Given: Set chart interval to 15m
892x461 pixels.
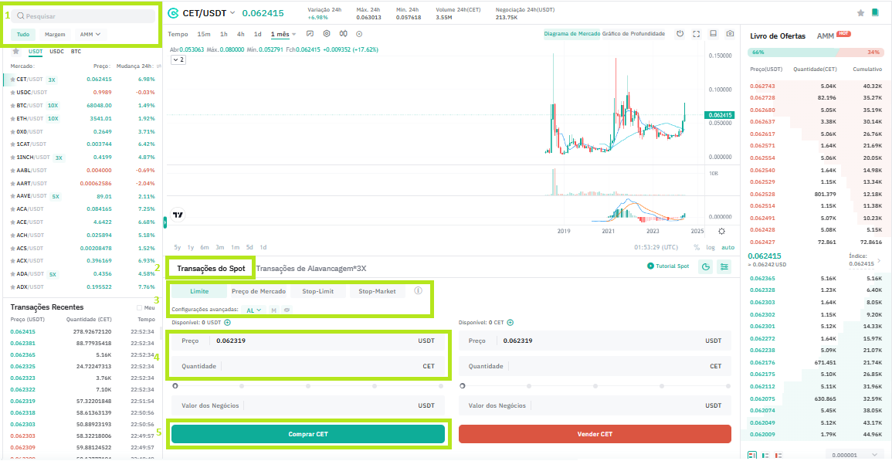Looking at the screenshot, I should [x=204, y=34].
